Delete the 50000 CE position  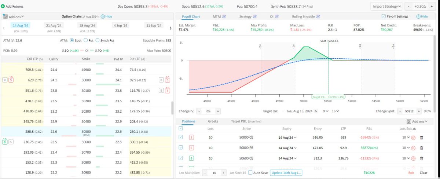[x=421, y=138]
